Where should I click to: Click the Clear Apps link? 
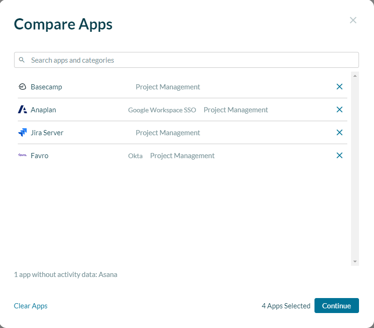30,306
